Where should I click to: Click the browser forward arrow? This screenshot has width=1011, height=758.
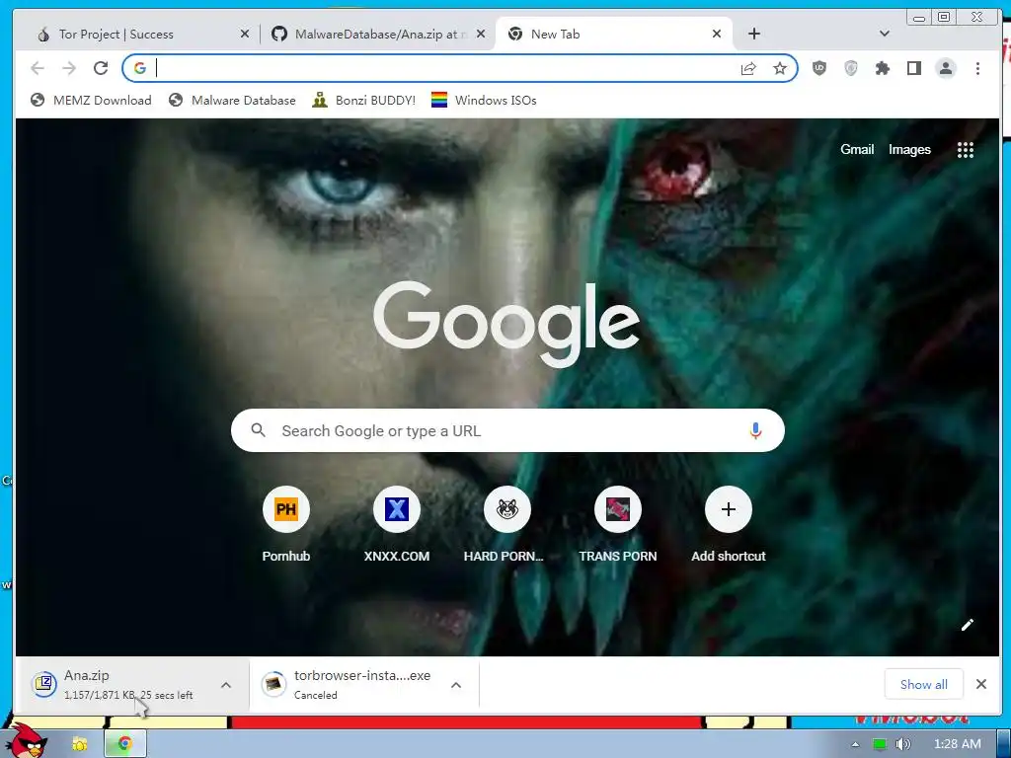69,68
